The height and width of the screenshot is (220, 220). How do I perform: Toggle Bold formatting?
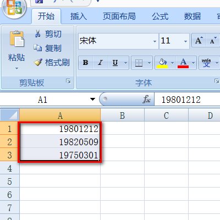(86, 63)
